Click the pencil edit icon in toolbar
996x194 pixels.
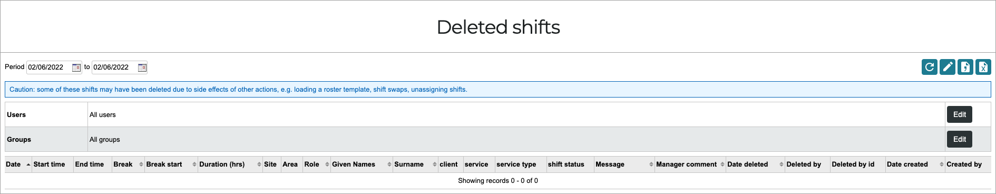[x=947, y=67]
